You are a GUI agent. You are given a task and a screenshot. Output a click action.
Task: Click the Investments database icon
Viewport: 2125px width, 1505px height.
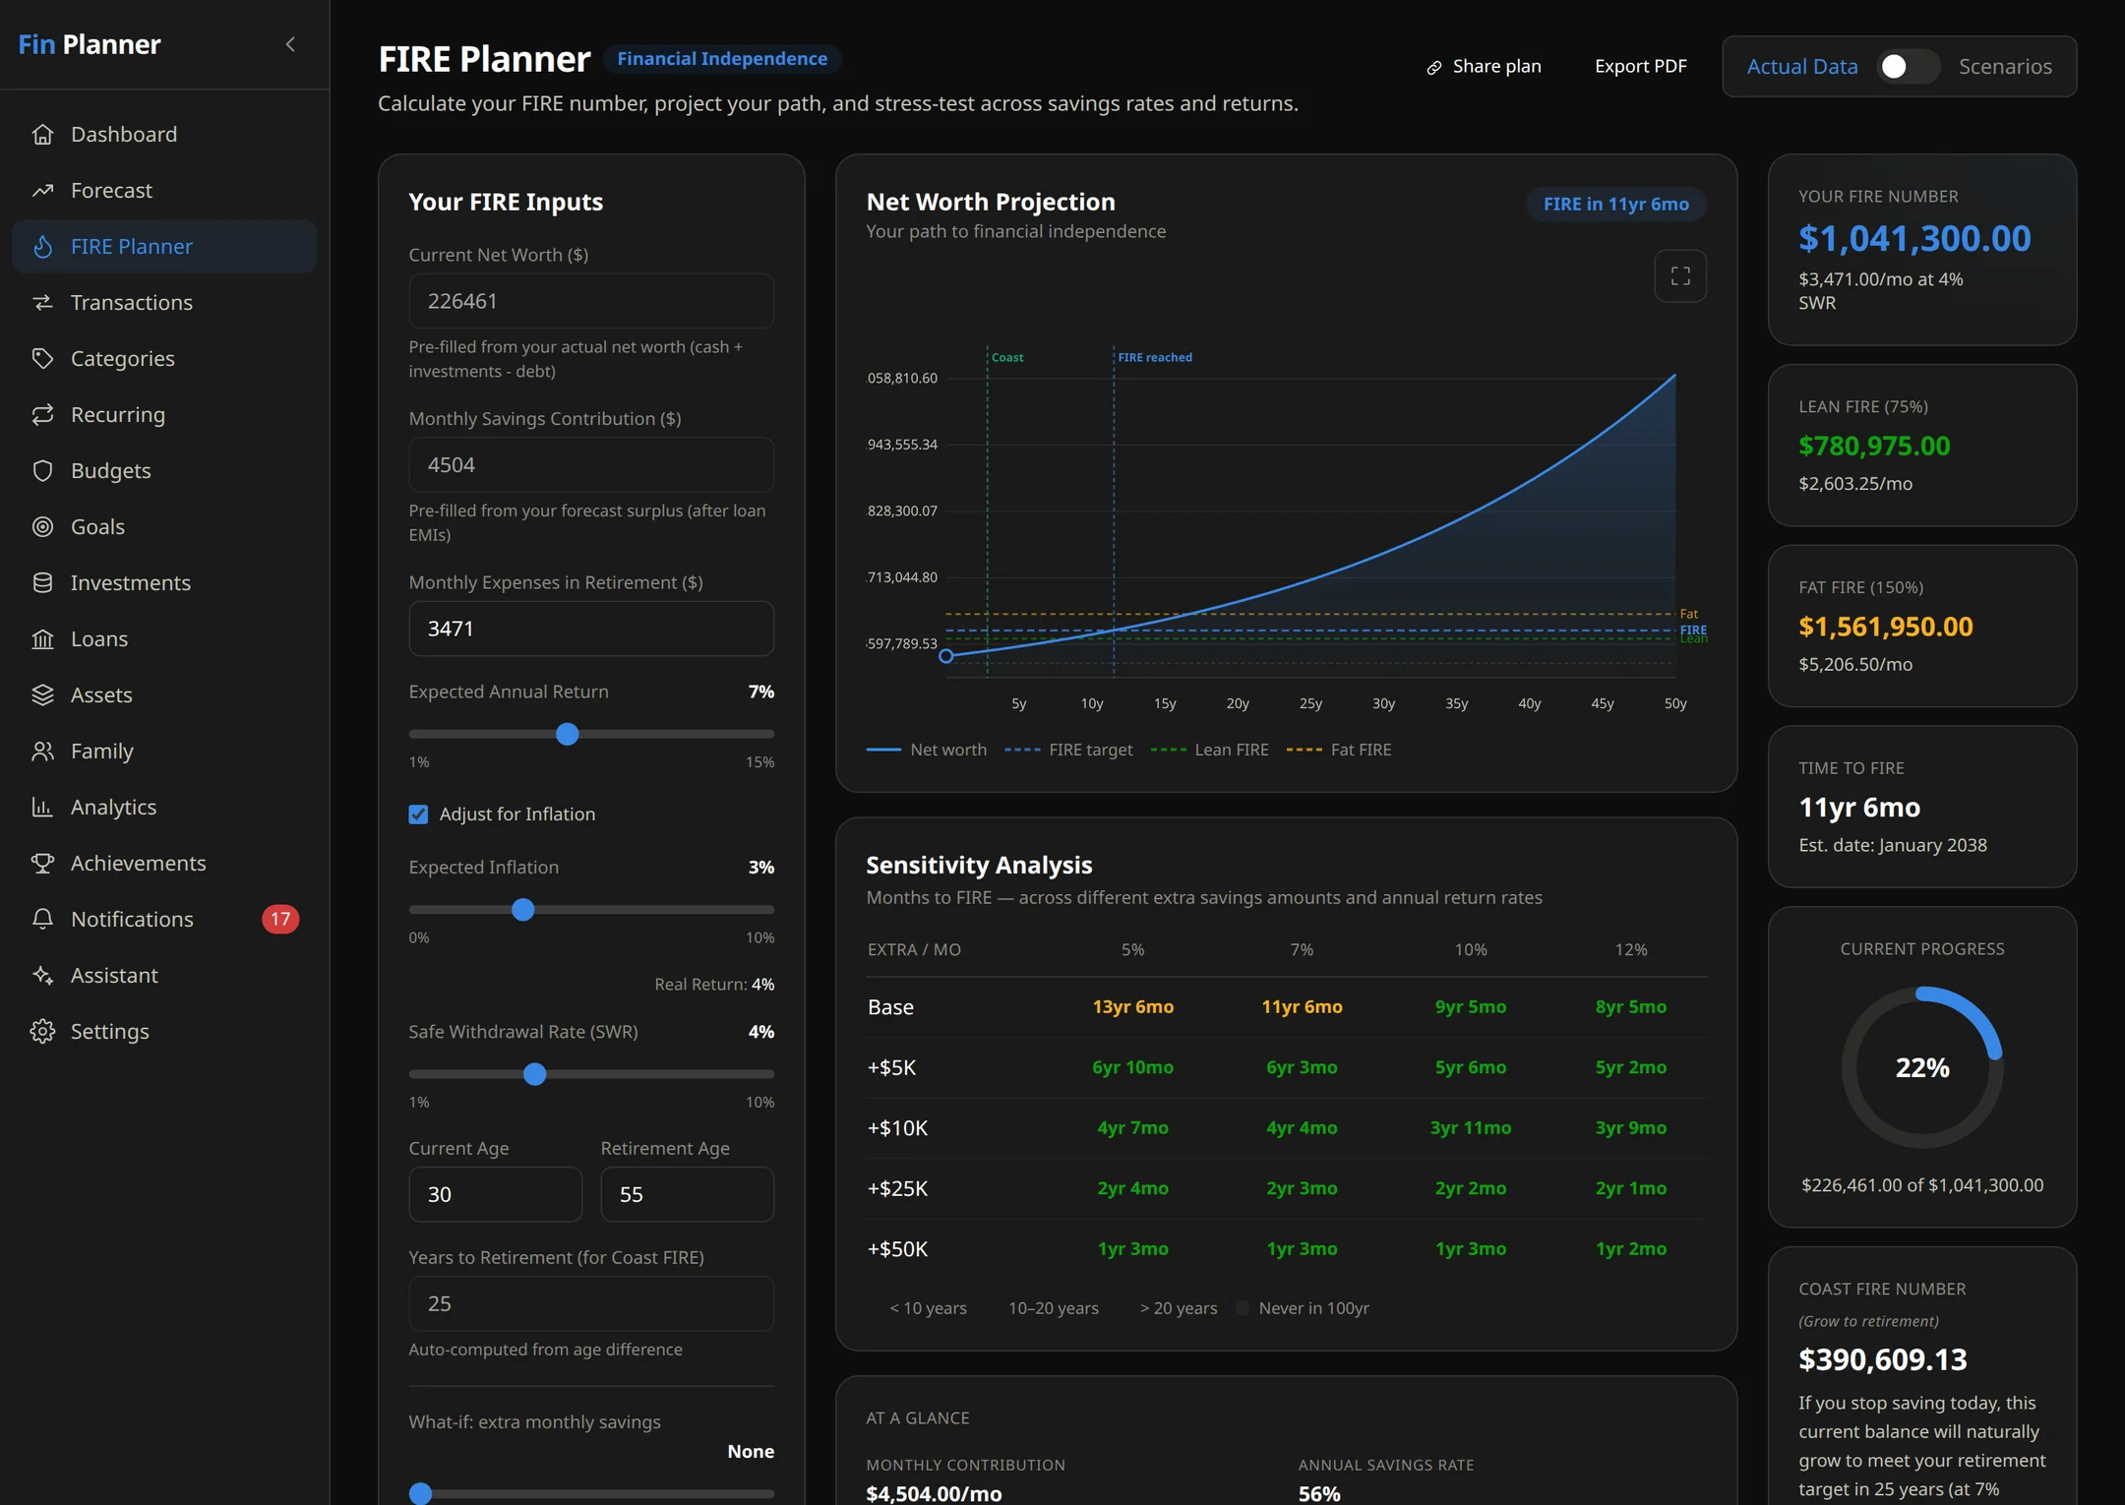click(42, 582)
